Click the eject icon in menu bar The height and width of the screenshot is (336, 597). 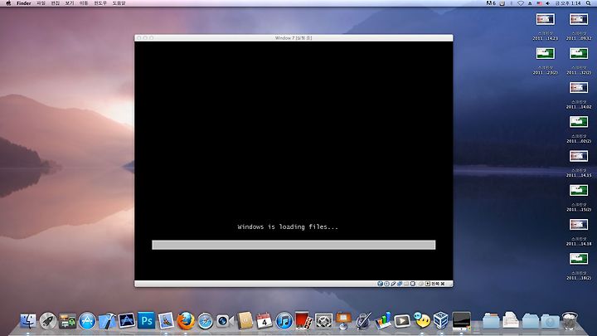point(530,3)
